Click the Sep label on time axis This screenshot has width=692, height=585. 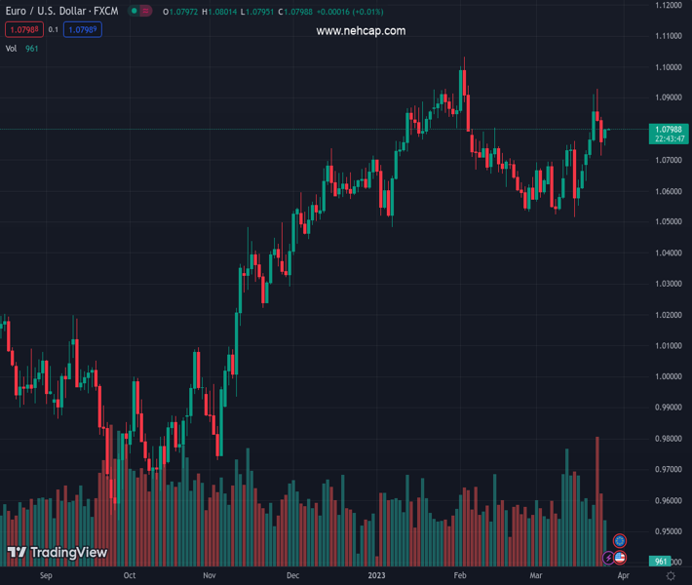pyautogui.click(x=44, y=576)
